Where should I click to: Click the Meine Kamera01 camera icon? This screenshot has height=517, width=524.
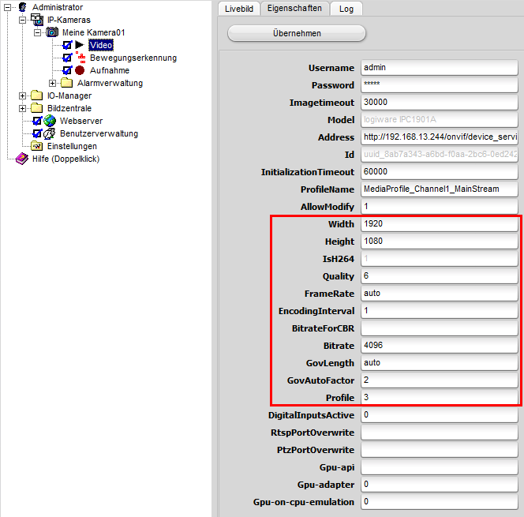[52, 32]
